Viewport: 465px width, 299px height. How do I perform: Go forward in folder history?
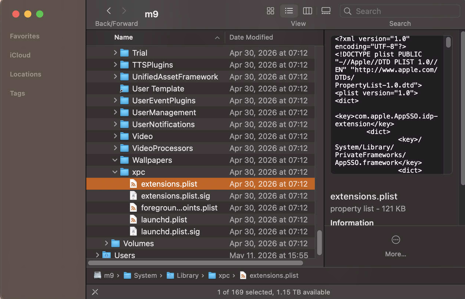click(124, 11)
